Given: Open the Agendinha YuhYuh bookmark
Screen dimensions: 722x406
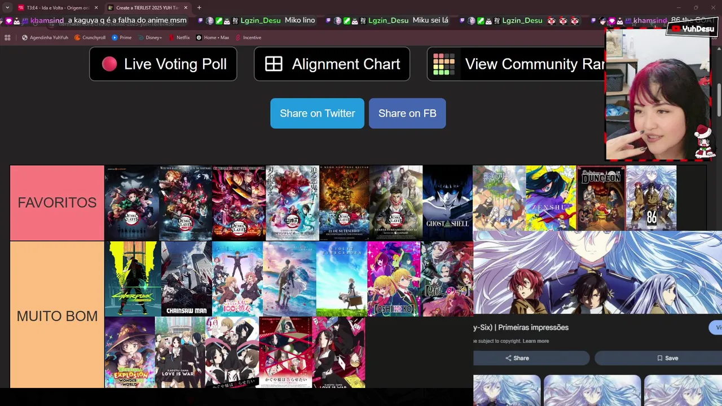Looking at the screenshot, I should (45, 38).
